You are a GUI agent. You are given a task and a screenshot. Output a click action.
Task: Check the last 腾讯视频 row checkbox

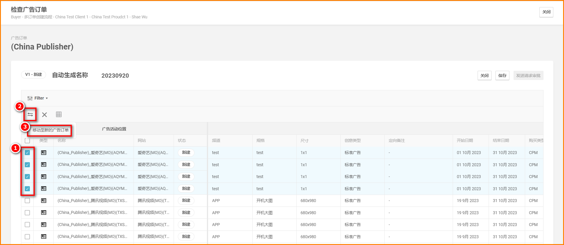[x=27, y=237]
